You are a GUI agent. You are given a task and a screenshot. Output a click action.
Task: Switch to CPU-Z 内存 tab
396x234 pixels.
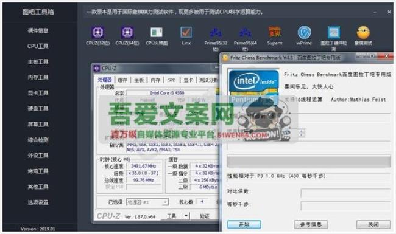click(155, 80)
